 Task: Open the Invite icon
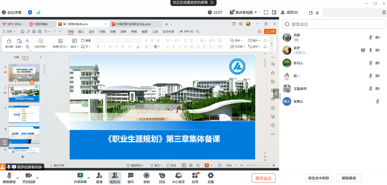tap(99, 176)
